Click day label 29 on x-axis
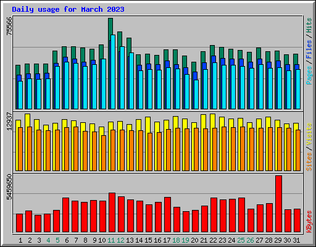 278,240
